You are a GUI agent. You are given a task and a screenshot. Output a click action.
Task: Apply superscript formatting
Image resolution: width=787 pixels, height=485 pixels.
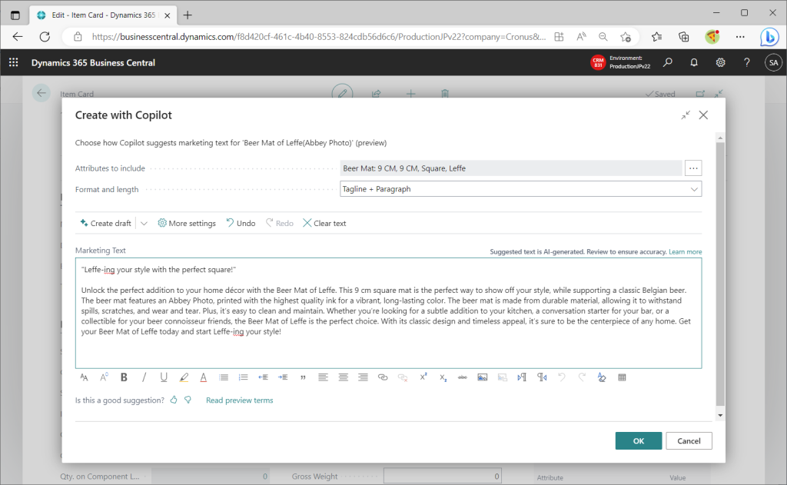(x=423, y=377)
